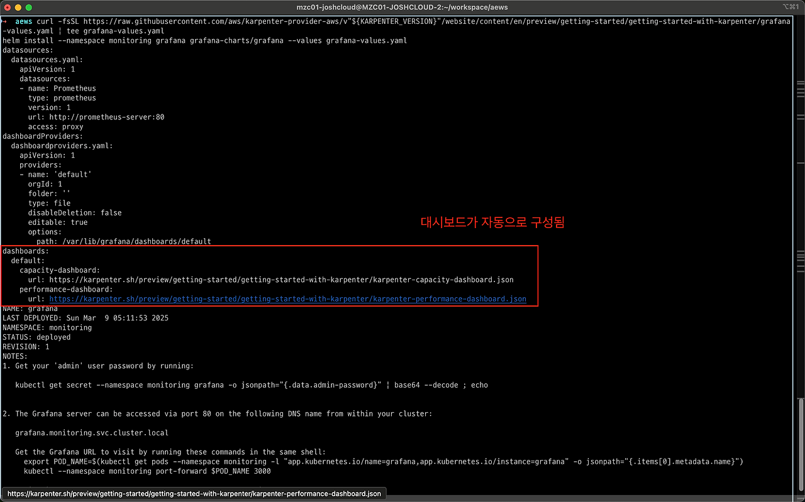Click the 'kubectl get secret' command line
Viewport: 805px width, 502px height.
click(252, 385)
